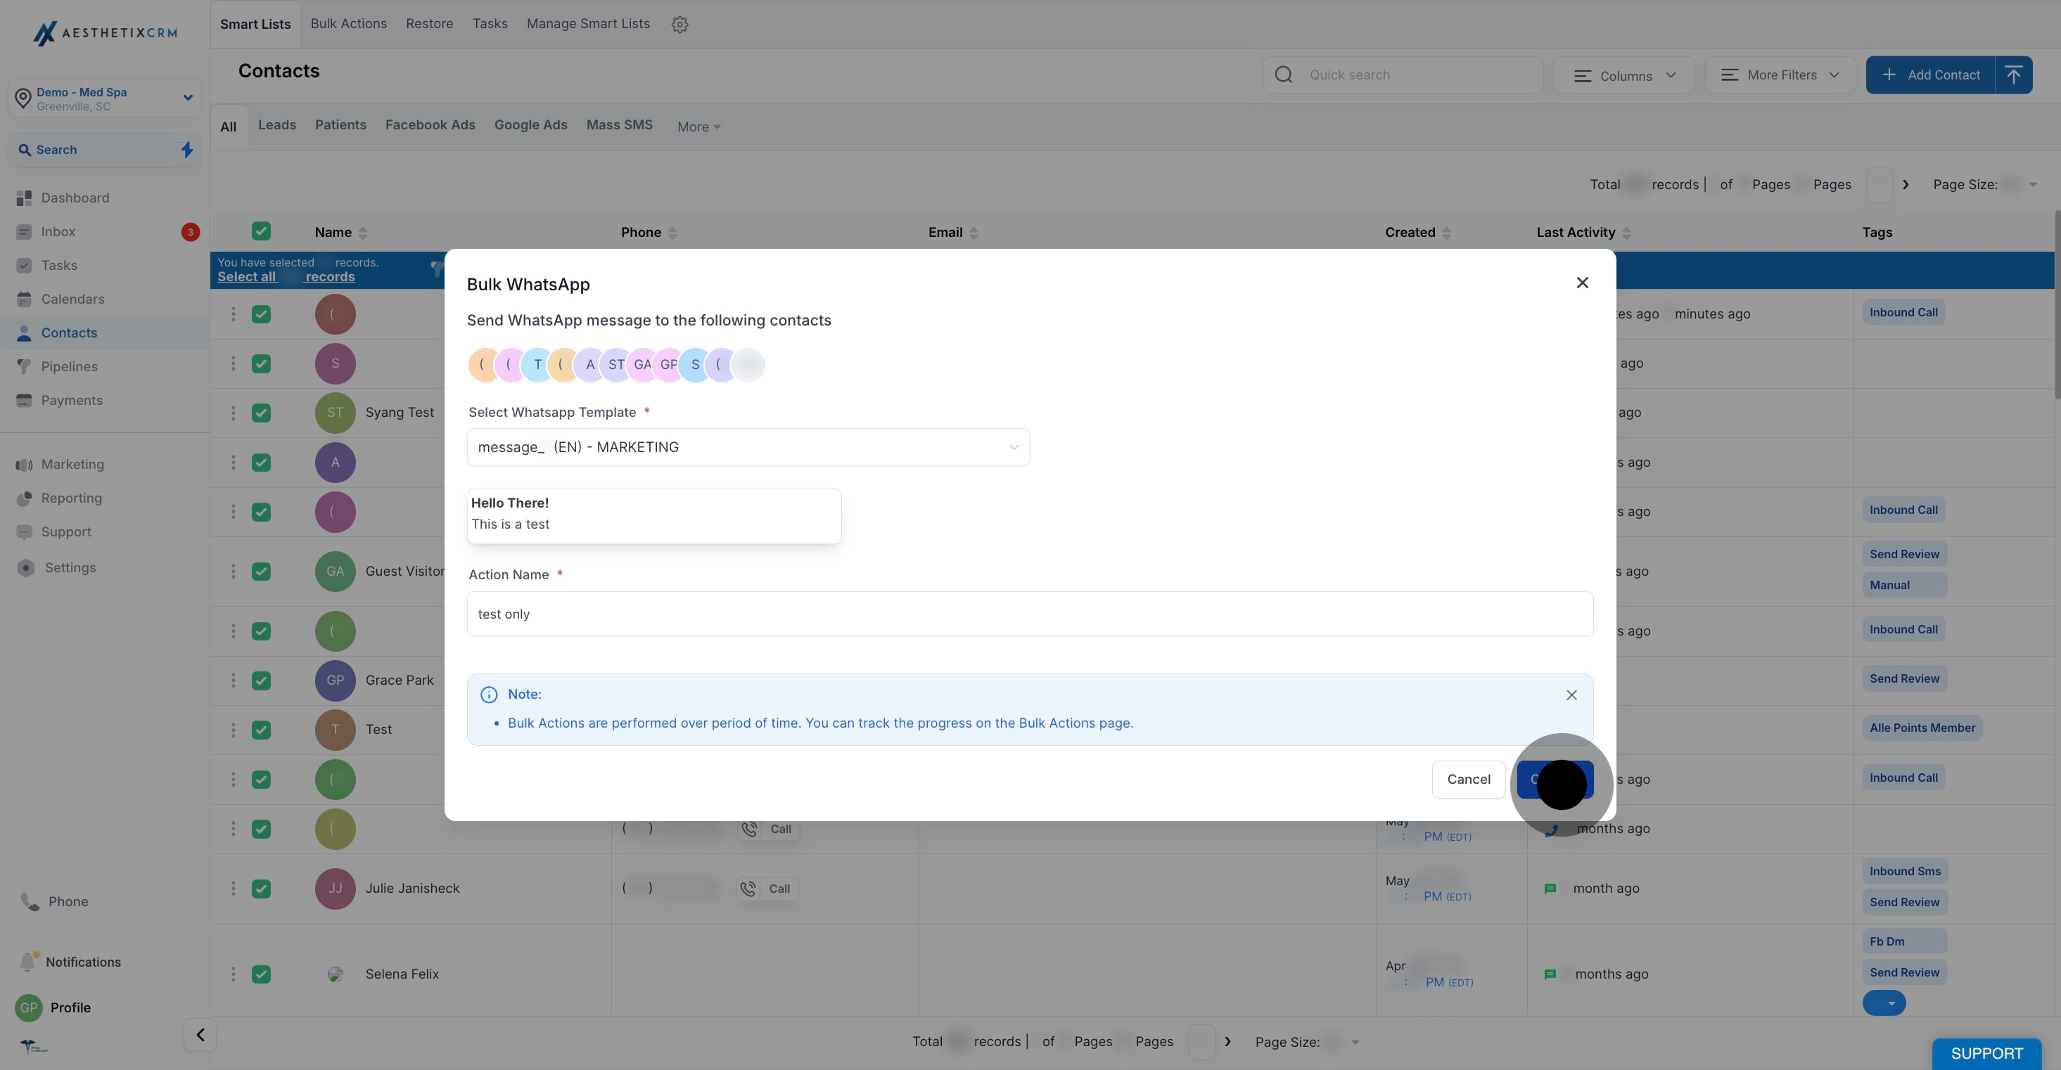The image size is (2061, 1070).
Task: Dismiss the Note info banner
Action: click(x=1571, y=695)
